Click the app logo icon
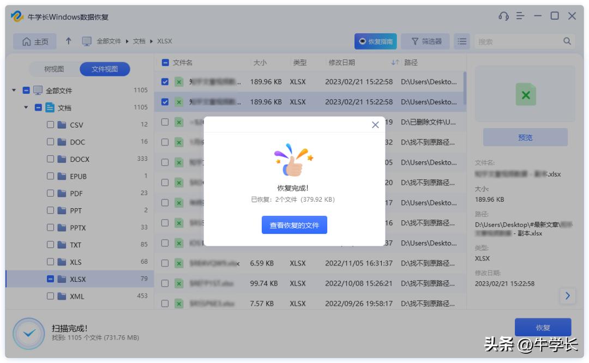 click(17, 16)
